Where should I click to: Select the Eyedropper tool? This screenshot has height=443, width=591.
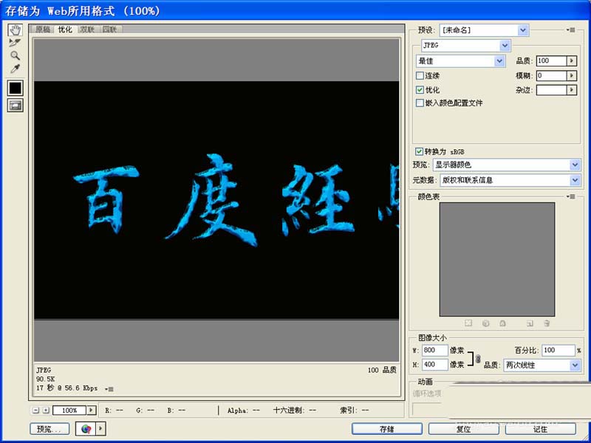15,69
